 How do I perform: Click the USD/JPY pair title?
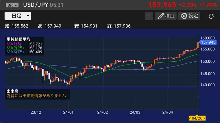tap(36, 5)
